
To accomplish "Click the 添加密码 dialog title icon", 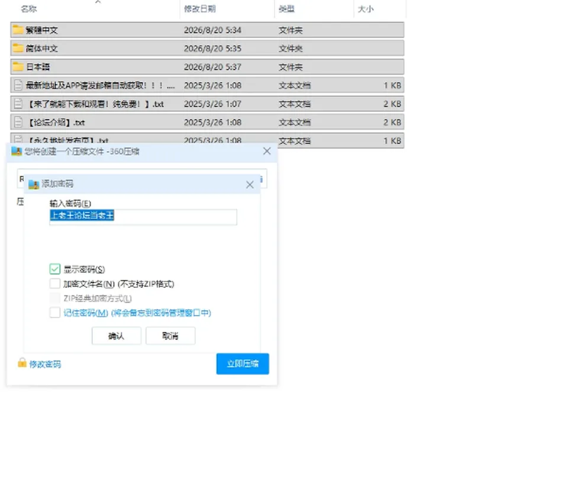I will [34, 184].
